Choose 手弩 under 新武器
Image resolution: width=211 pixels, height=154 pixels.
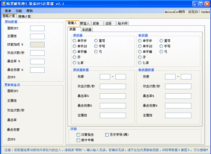(165, 46)
